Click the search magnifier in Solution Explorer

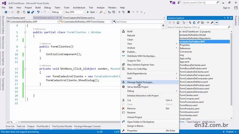229,27
